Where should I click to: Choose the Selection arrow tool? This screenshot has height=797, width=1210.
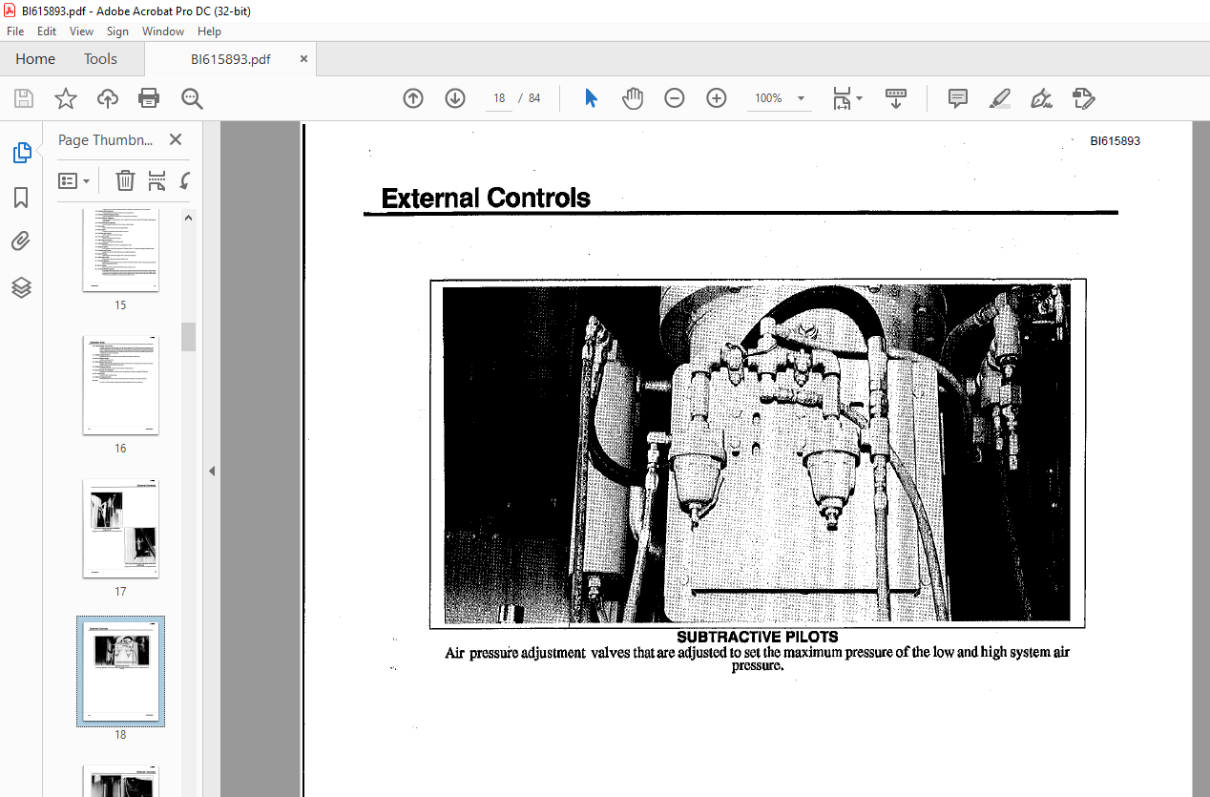[x=591, y=98]
